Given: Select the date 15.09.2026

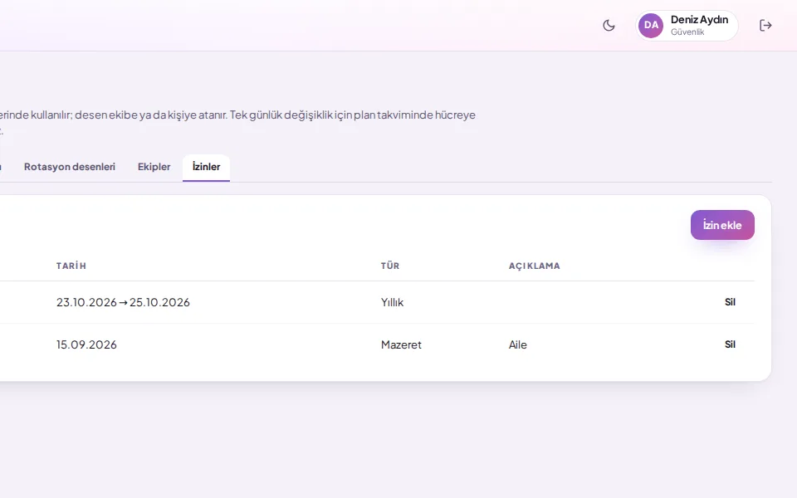Looking at the screenshot, I should (x=86, y=344).
